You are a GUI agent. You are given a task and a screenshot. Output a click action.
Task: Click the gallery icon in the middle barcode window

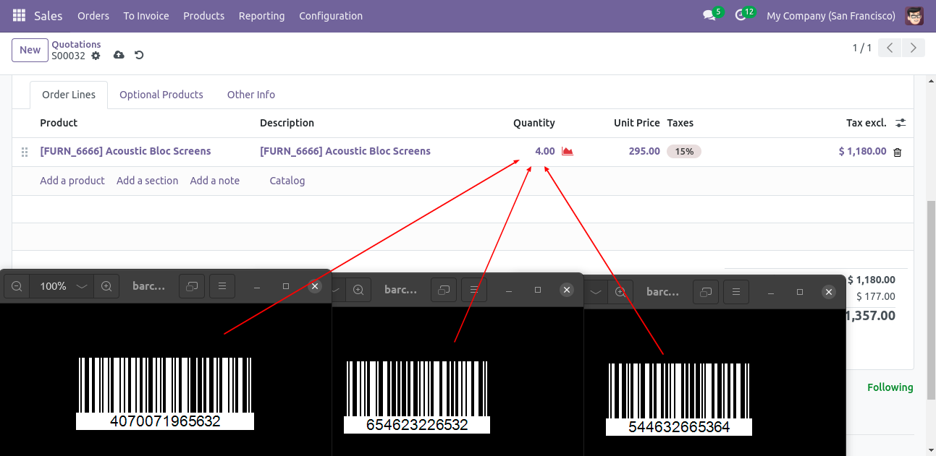pyautogui.click(x=444, y=291)
